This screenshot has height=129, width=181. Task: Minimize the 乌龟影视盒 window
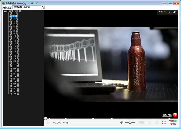(x=165, y=3)
